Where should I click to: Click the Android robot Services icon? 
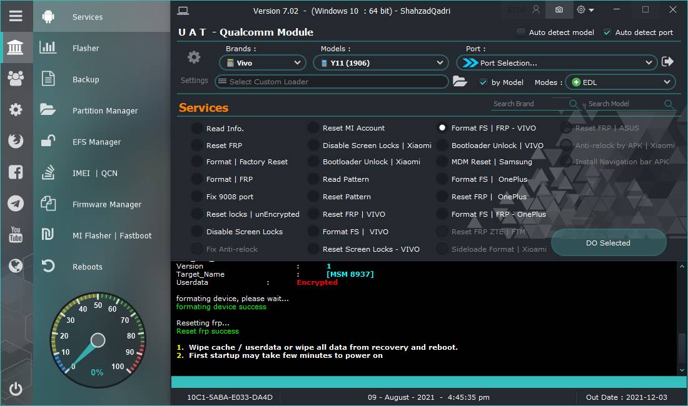(48, 17)
